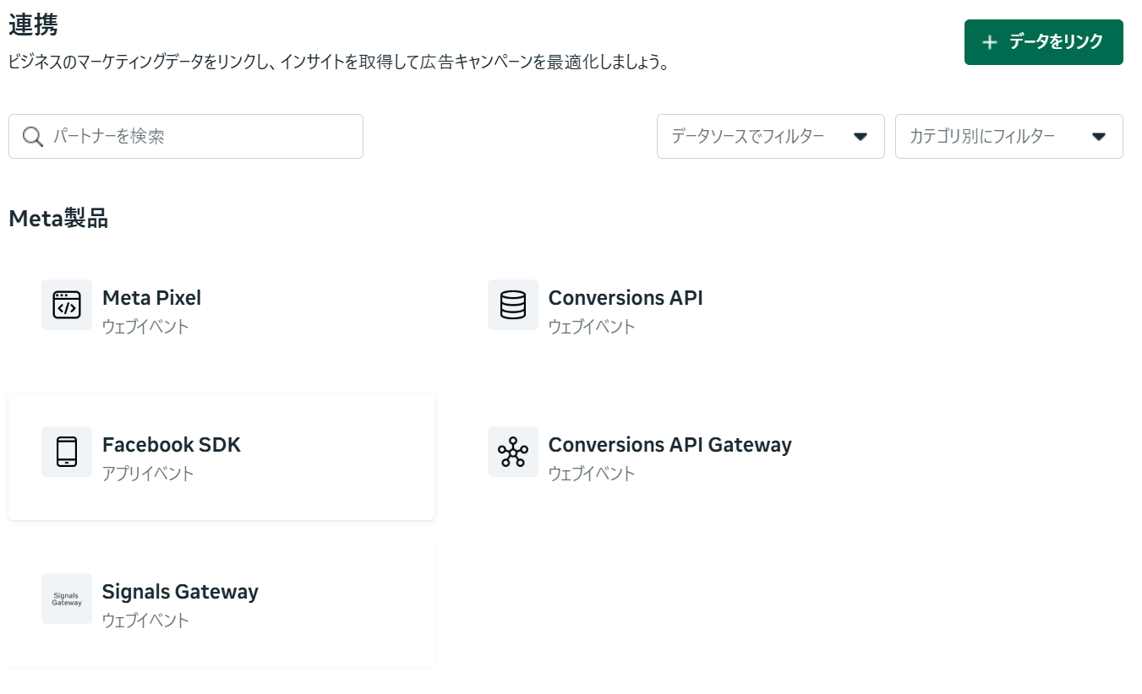Click the Signals Gateway logo thumbnail
The height and width of the screenshot is (694, 1142).
[67, 599]
